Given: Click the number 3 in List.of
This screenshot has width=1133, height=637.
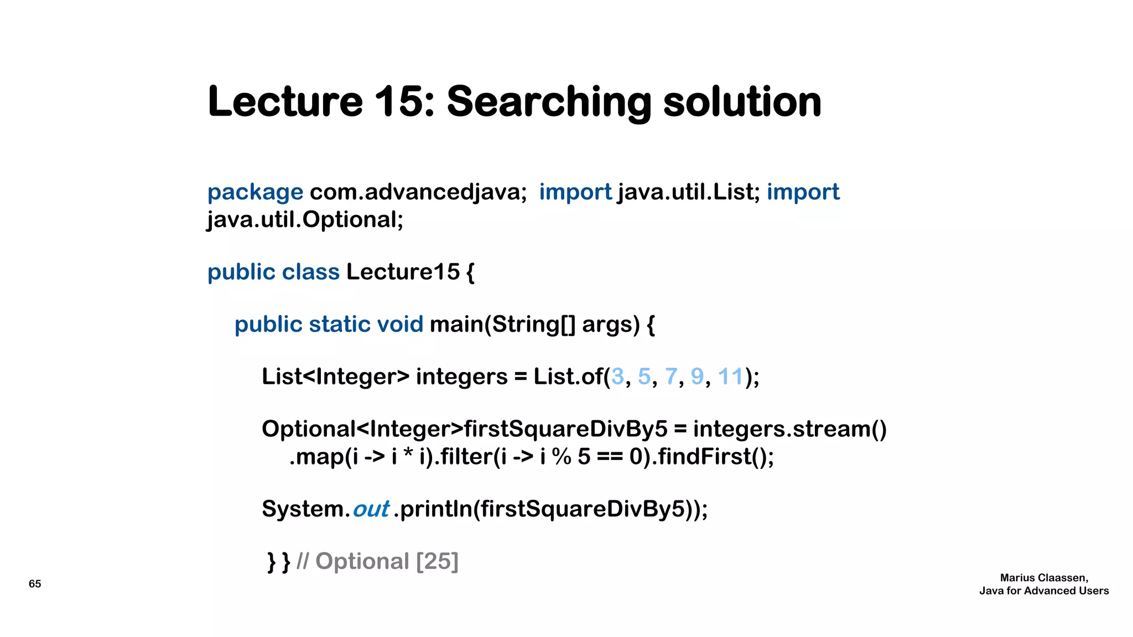Looking at the screenshot, I should pyautogui.click(x=617, y=377).
